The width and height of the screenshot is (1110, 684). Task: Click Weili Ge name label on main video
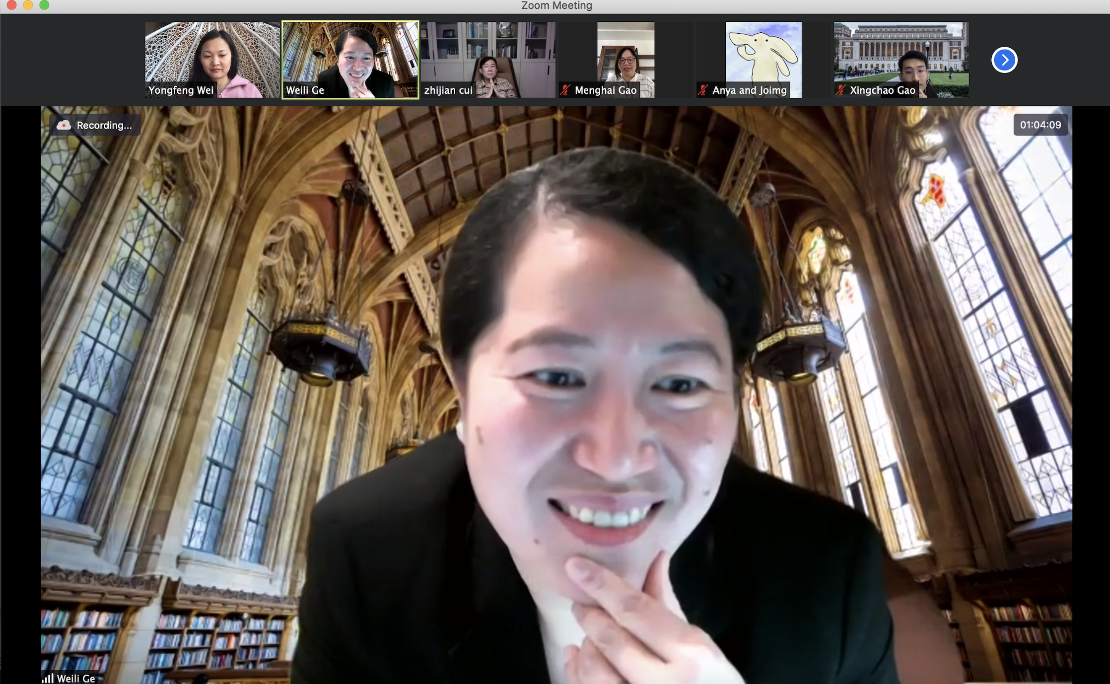pos(76,679)
